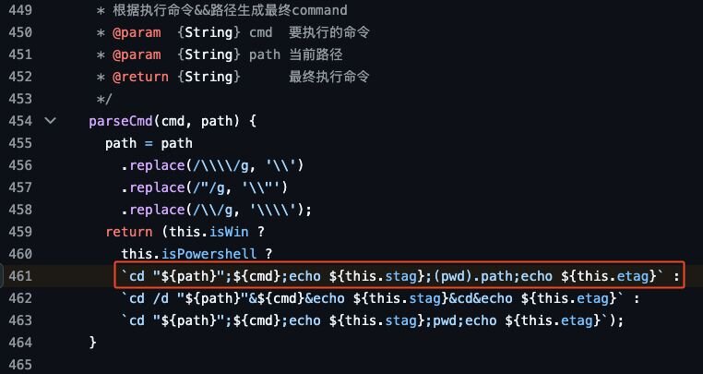The height and width of the screenshot is (374, 703).
Task: Collapse the parseCmd function chevron
Action: pyautogui.click(x=50, y=121)
